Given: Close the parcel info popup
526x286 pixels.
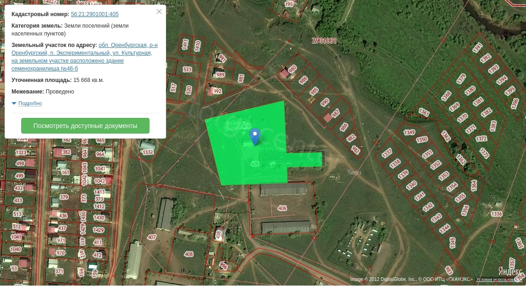Looking at the screenshot, I should [x=159, y=12].
